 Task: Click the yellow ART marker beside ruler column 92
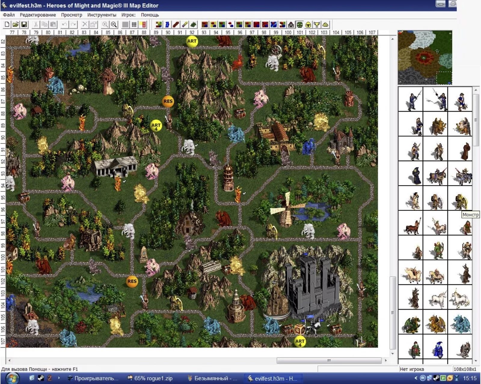click(192, 41)
